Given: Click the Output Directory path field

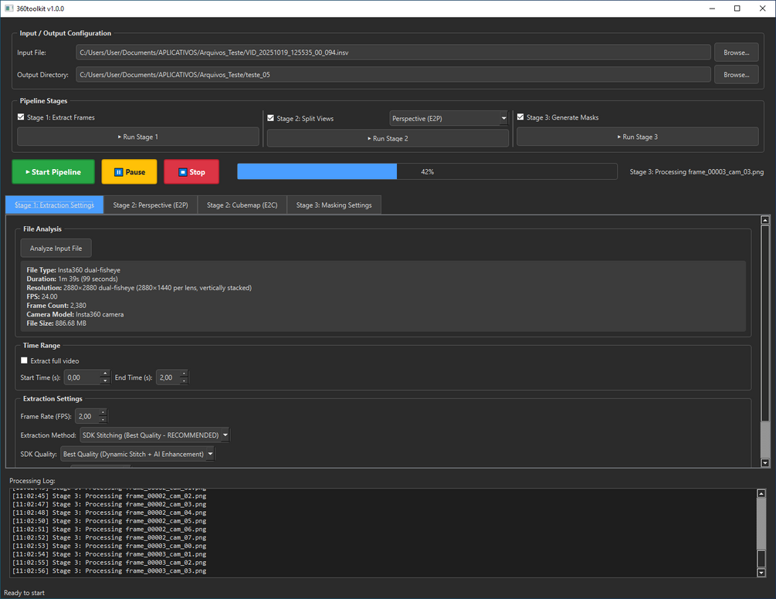Looking at the screenshot, I should point(394,75).
